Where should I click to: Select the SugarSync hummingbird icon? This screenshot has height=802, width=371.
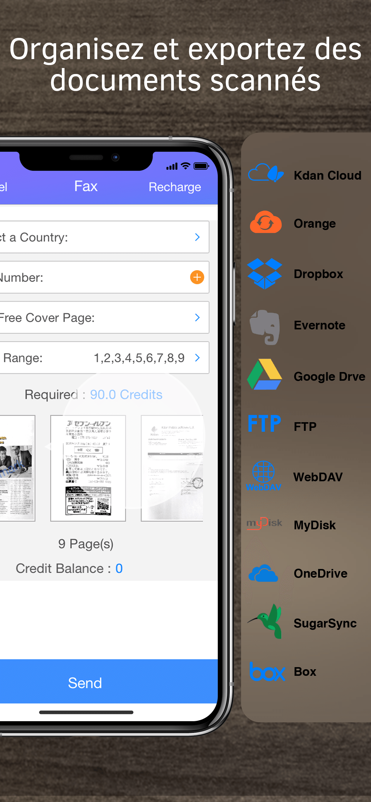pyautogui.click(x=265, y=622)
